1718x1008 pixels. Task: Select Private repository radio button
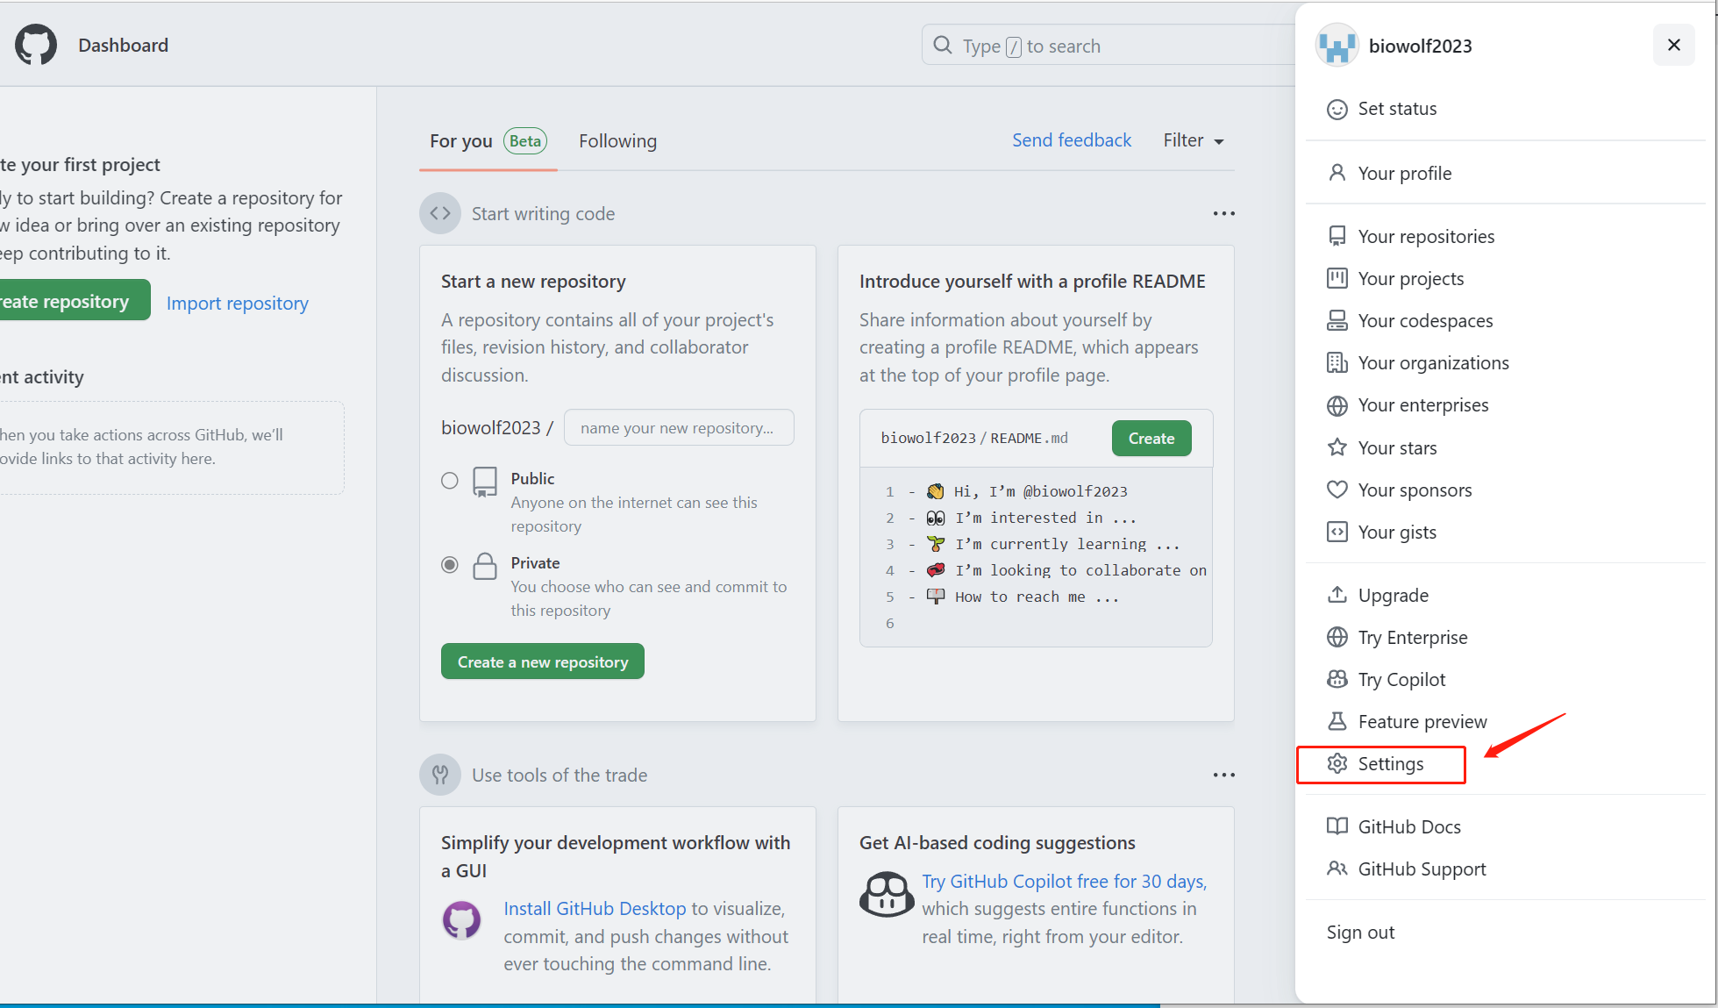pyautogui.click(x=450, y=564)
